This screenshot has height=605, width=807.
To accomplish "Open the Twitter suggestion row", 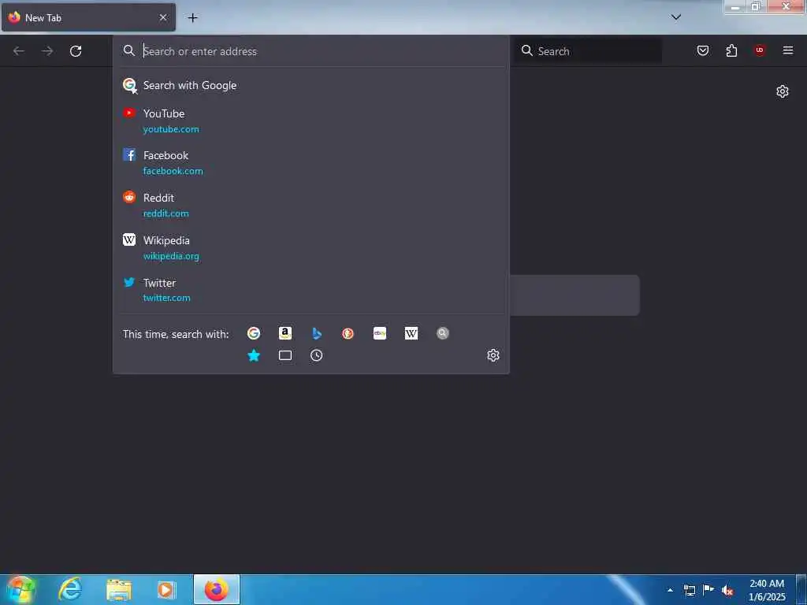I will click(x=311, y=290).
